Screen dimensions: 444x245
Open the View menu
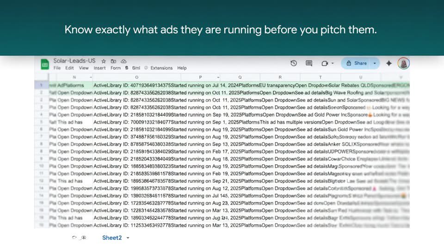pyautogui.click(x=84, y=68)
